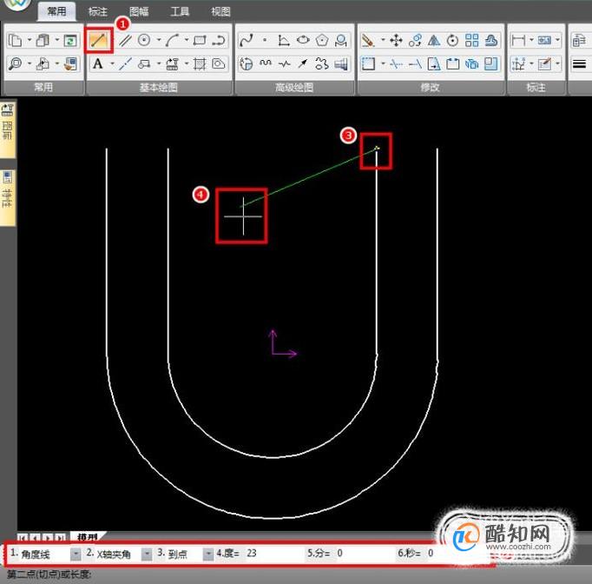The image size is (592, 584).
Task: Open the 图库 side panel tab
Action: click(x=8, y=129)
